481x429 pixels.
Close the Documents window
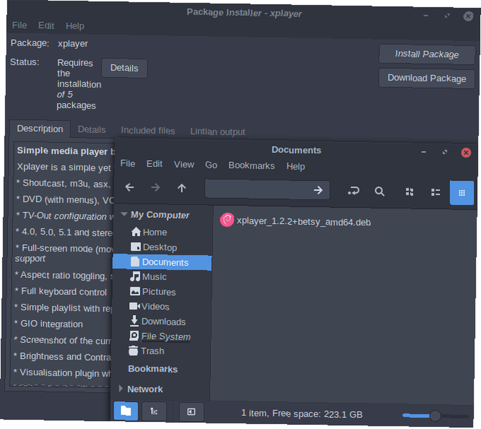(x=466, y=152)
